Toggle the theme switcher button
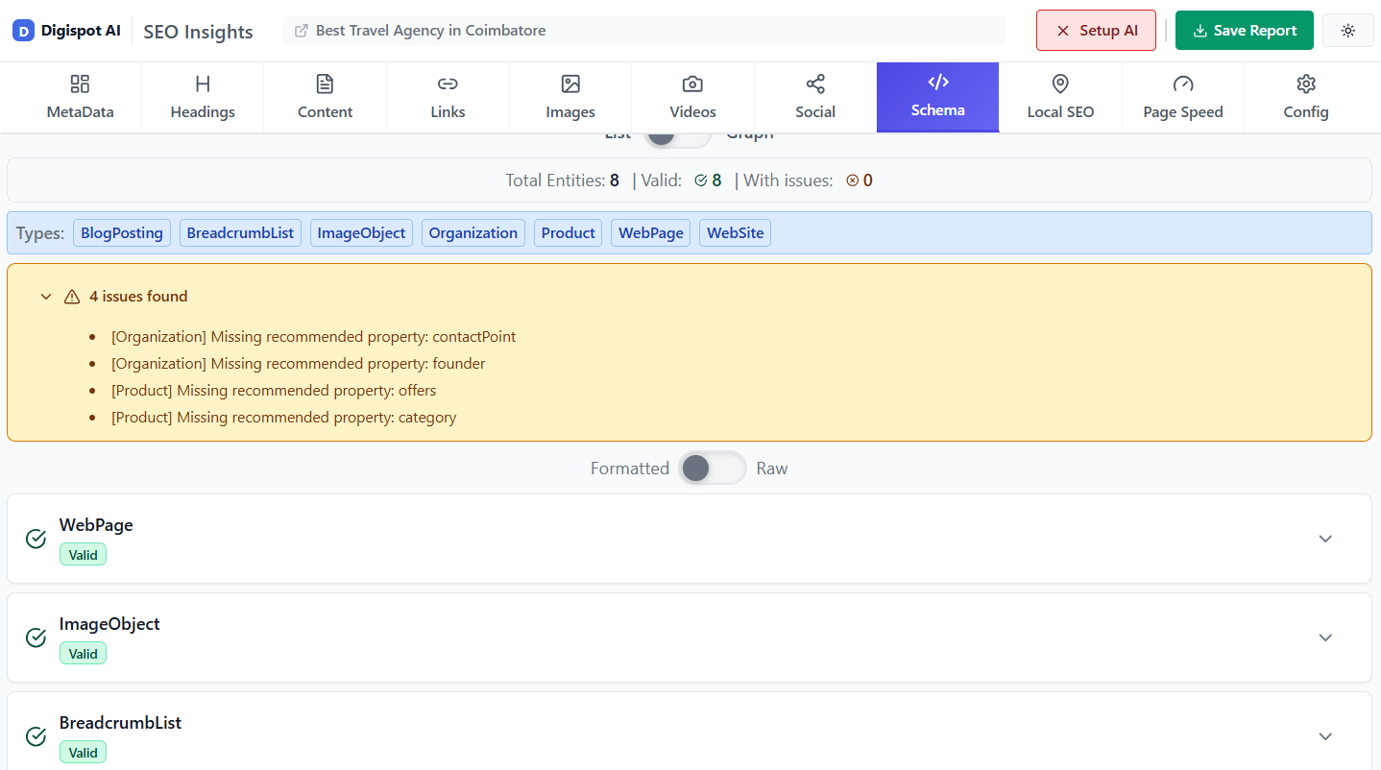Screen dimensions: 1381x770 coord(1347,30)
